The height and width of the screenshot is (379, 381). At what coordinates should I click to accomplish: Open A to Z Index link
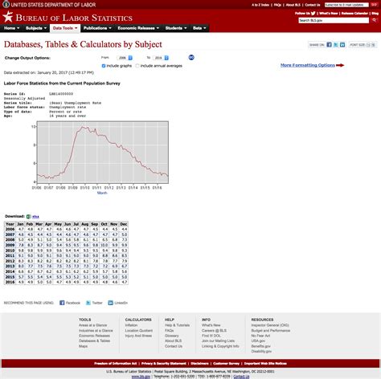pyautogui.click(x=260, y=5)
